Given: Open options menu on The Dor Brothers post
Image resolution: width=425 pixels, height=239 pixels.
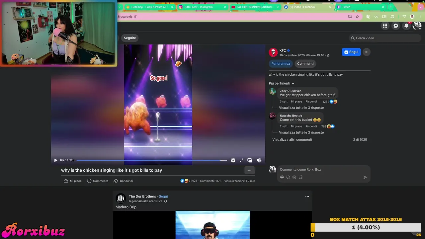Looking at the screenshot, I should coord(307,196).
